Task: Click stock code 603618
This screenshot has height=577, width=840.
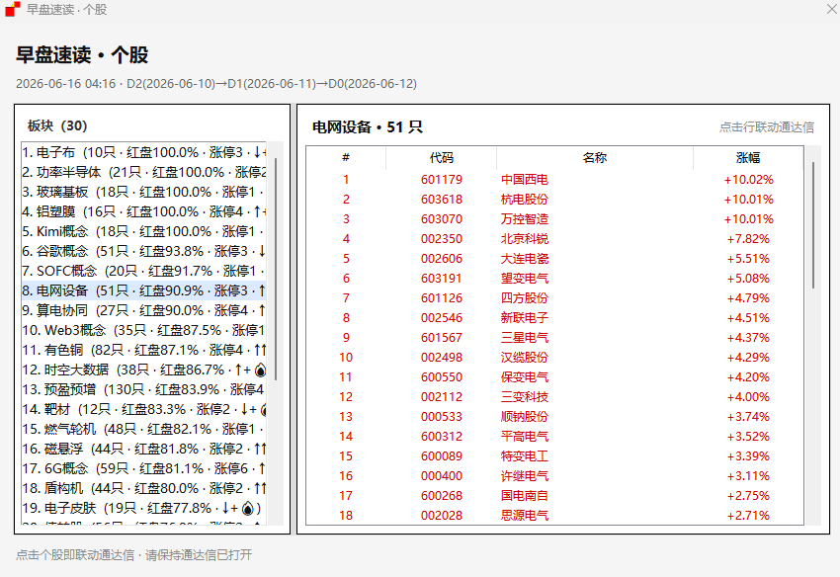Action: click(442, 200)
